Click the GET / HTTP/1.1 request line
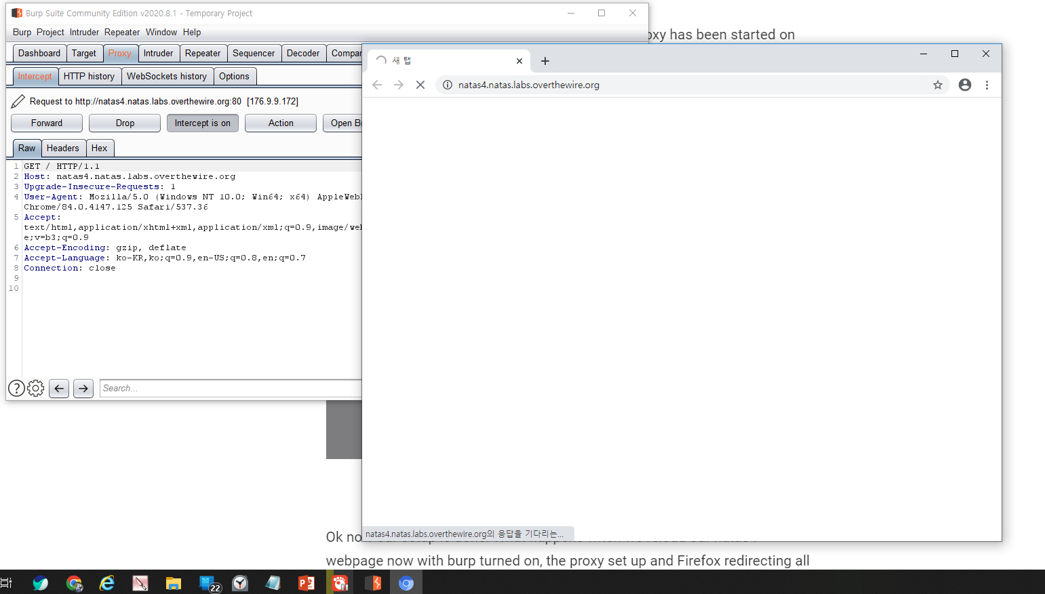The height and width of the screenshot is (594, 1045). tap(62, 166)
